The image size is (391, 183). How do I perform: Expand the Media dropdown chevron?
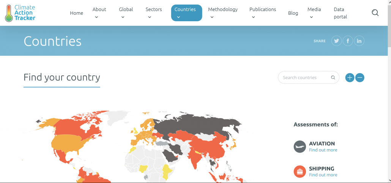[311, 17]
